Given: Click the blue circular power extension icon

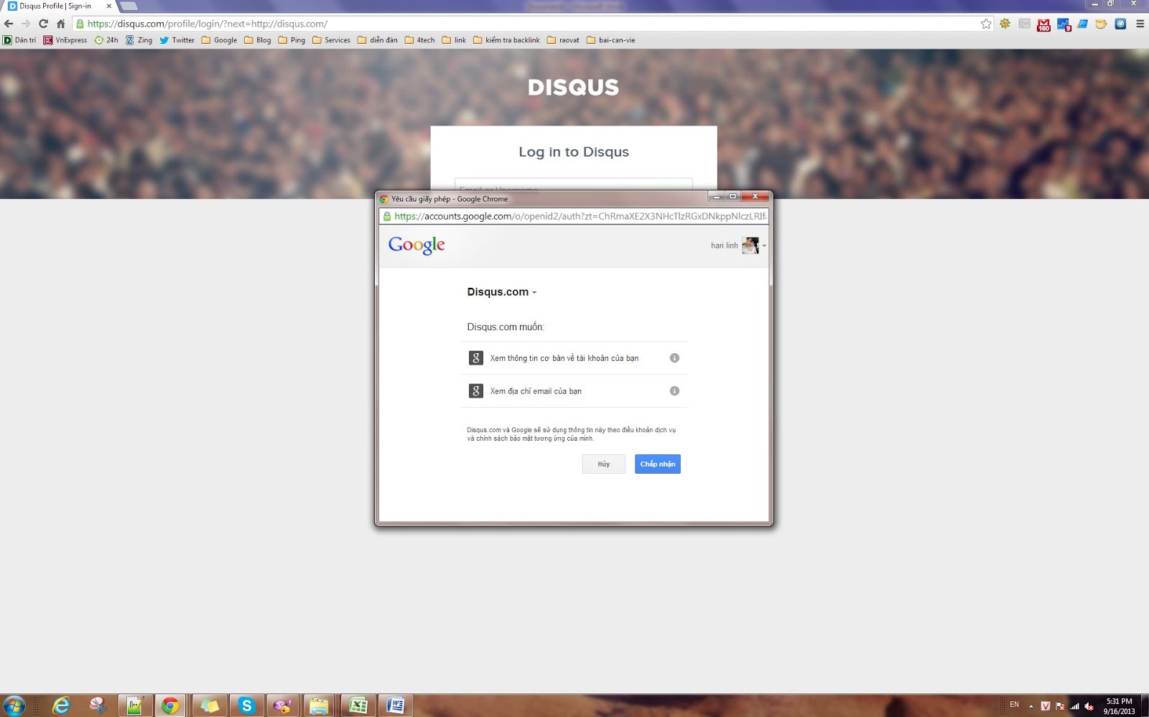Looking at the screenshot, I should (x=1120, y=24).
